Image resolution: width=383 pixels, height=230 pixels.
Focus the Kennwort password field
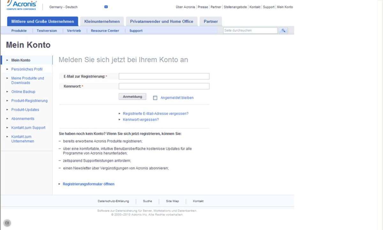pos(164,86)
